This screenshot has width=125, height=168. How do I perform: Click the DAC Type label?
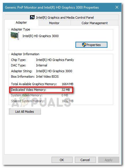tap(18, 65)
